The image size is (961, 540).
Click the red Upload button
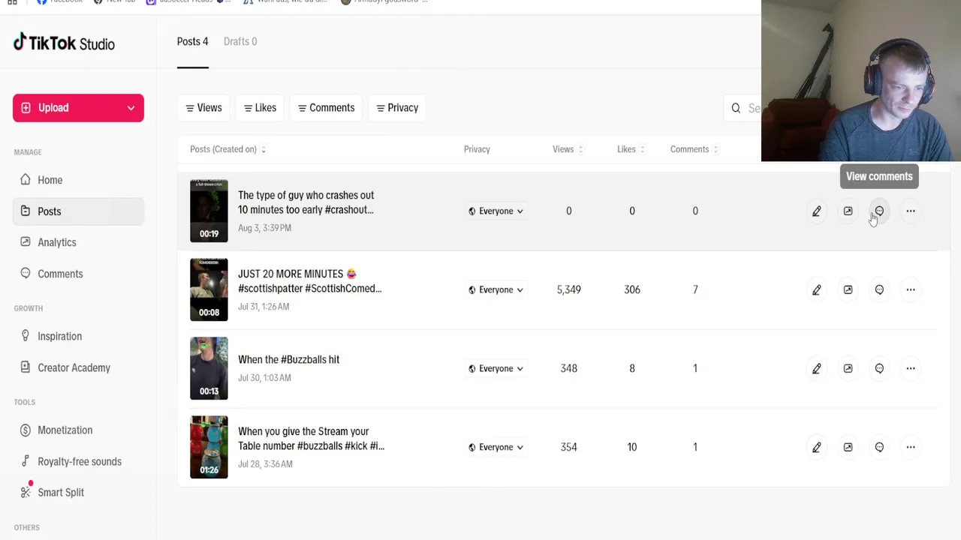(x=78, y=108)
